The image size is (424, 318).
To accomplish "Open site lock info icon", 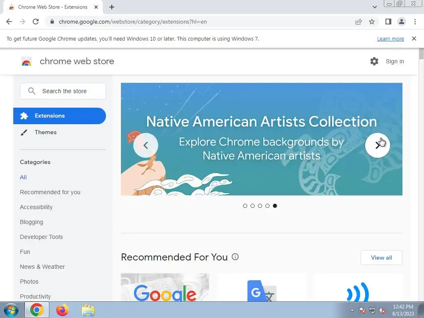I will pyautogui.click(x=52, y=22).
